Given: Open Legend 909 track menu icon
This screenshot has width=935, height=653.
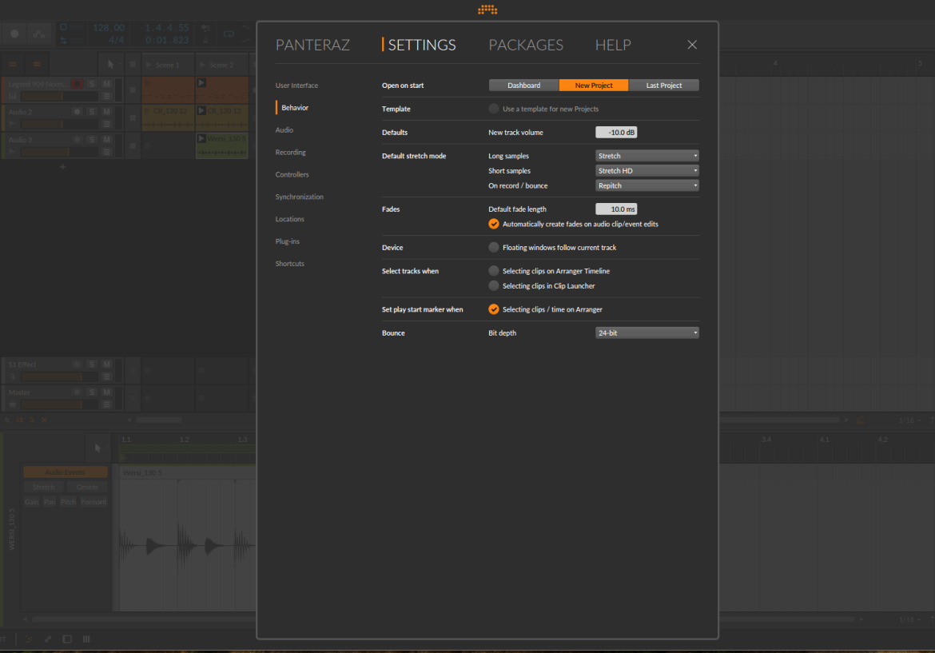Looking at the screenshot, I should pyautogui.click(x=107, y=96).
